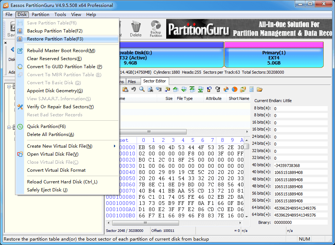Click the last sector icon
This screenshot has height=245, width=335.
tap(201, 89)
